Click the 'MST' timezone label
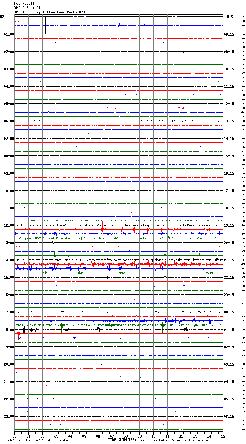Viewport: 246px width, 444px height. point(3,16)
